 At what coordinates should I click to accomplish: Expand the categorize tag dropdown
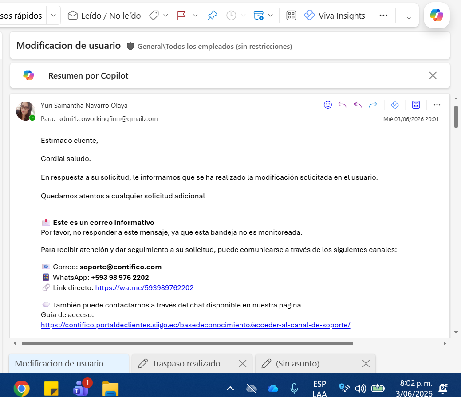pos(166,15)
